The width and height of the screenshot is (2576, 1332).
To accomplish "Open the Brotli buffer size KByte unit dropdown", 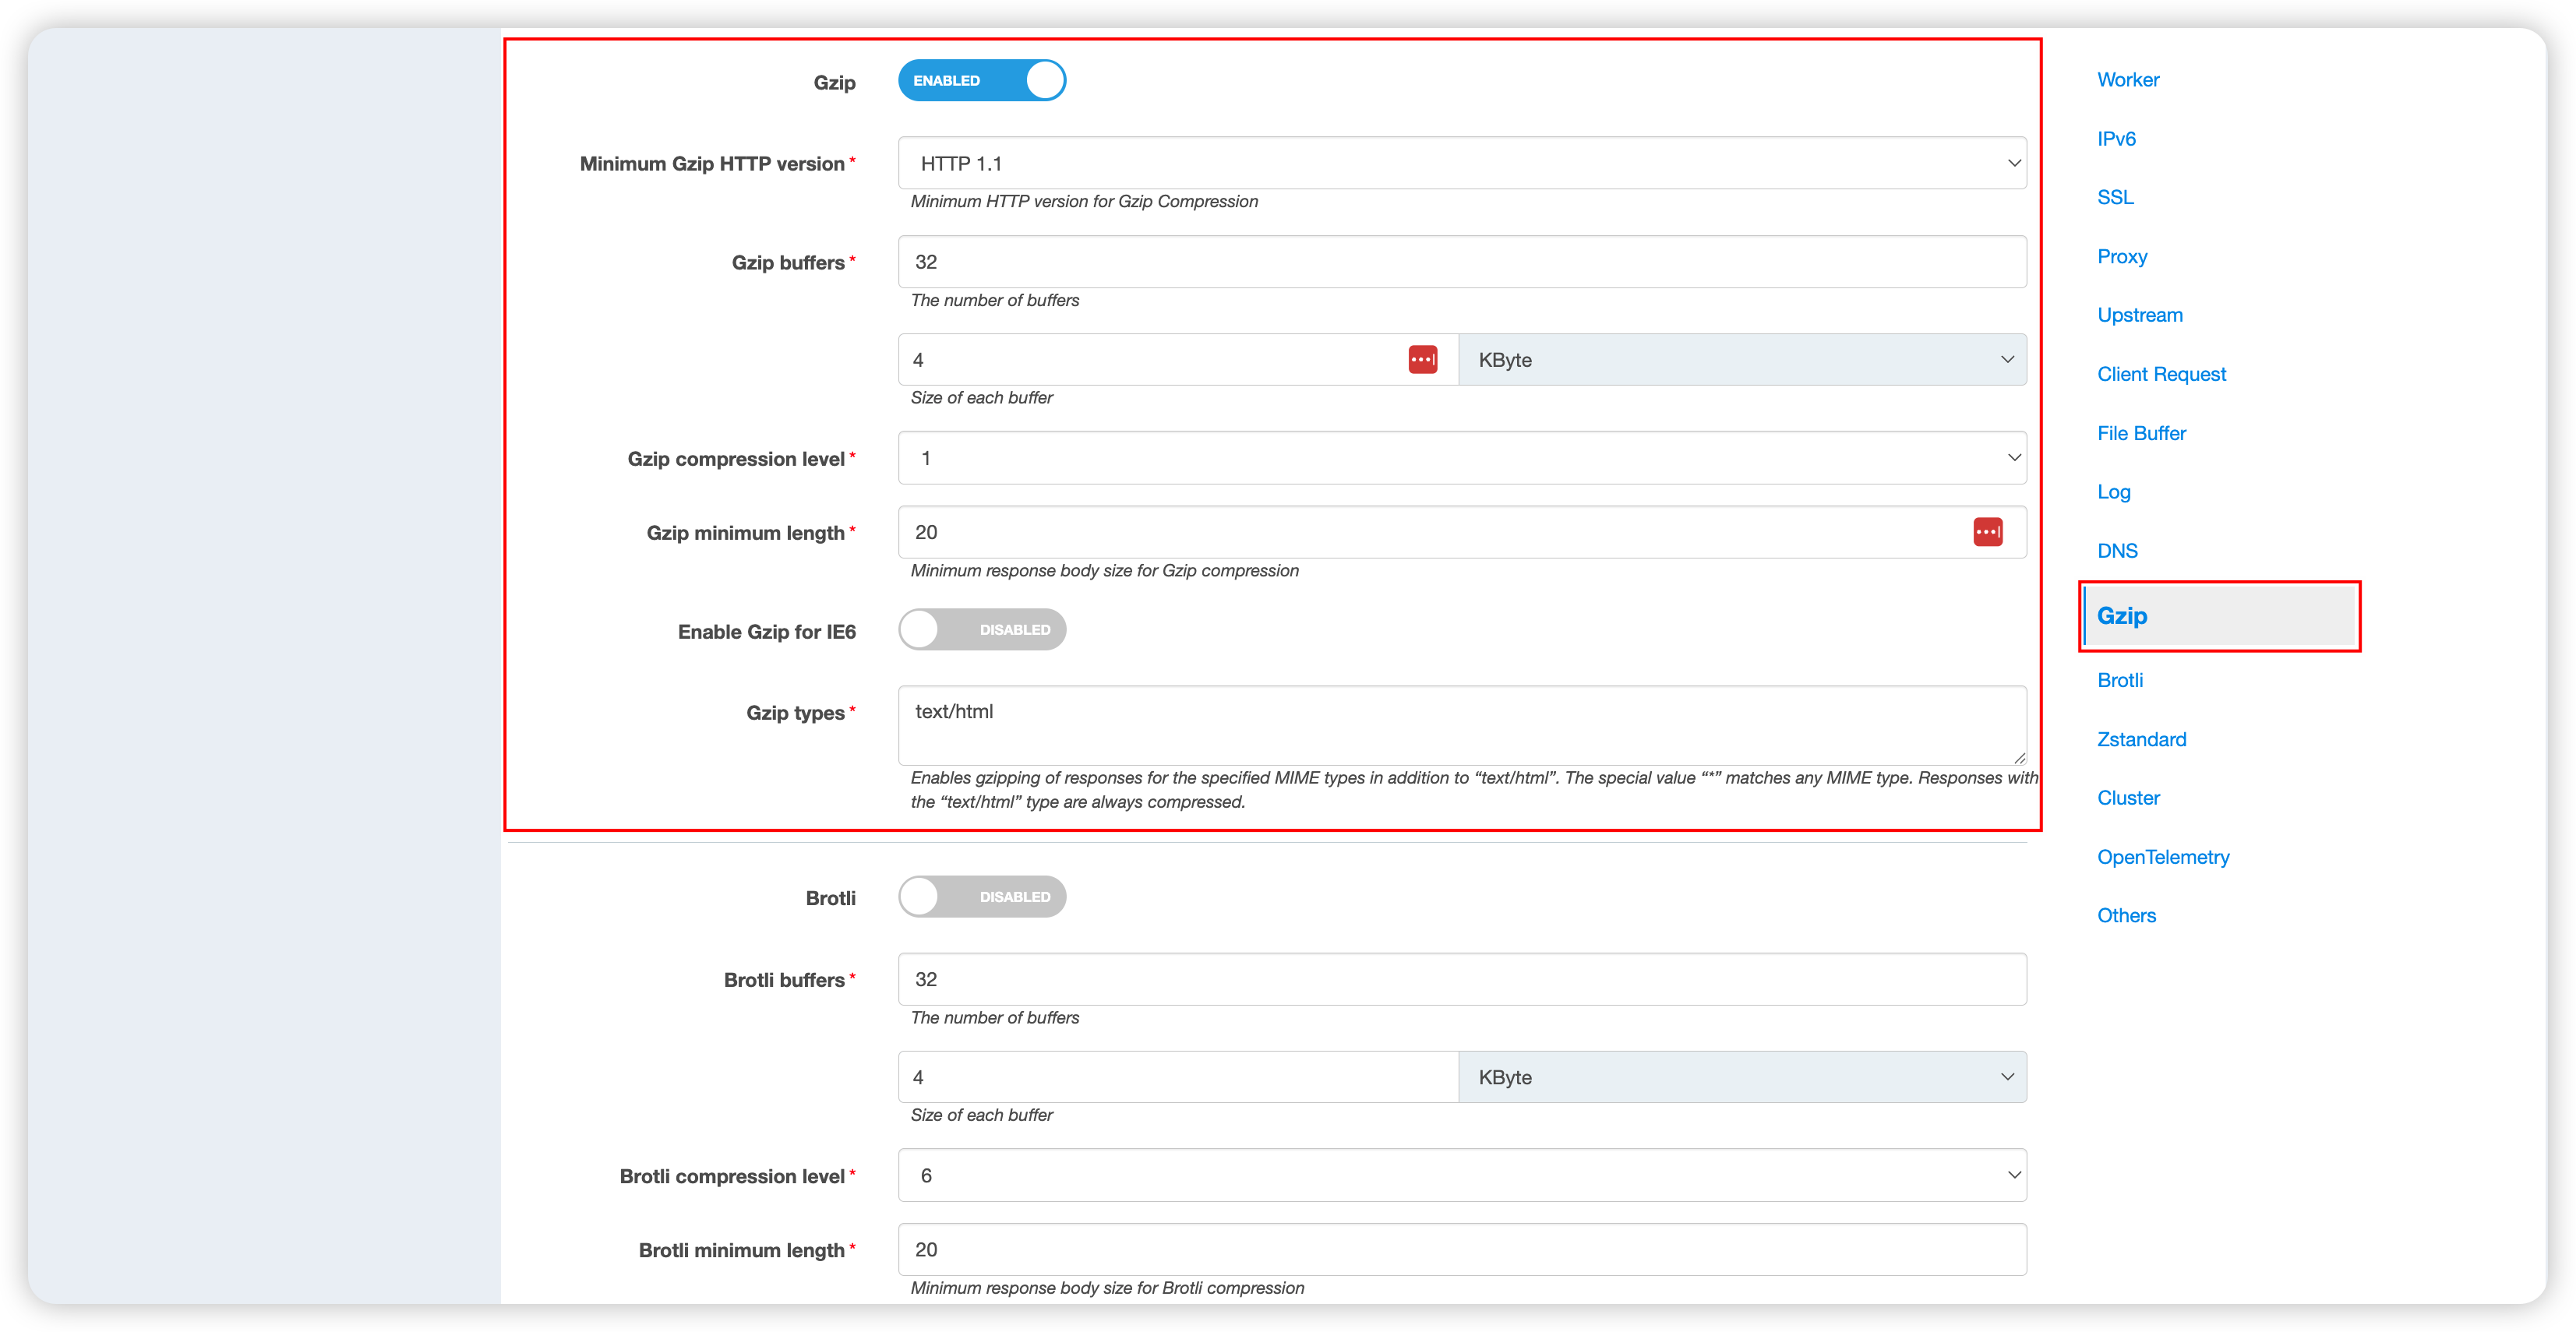I will (x=1742, y=1077).
